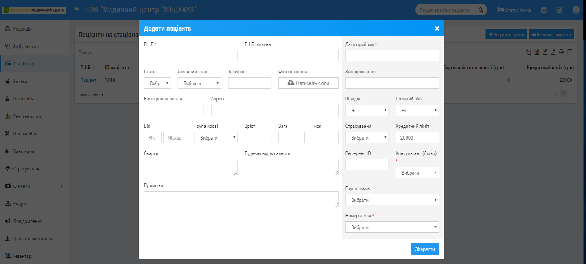Print the patient table

(x=561, y=52)
